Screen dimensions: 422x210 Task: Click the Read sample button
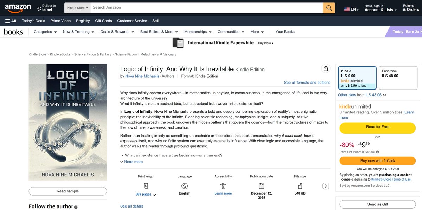[x=68, y=191]
